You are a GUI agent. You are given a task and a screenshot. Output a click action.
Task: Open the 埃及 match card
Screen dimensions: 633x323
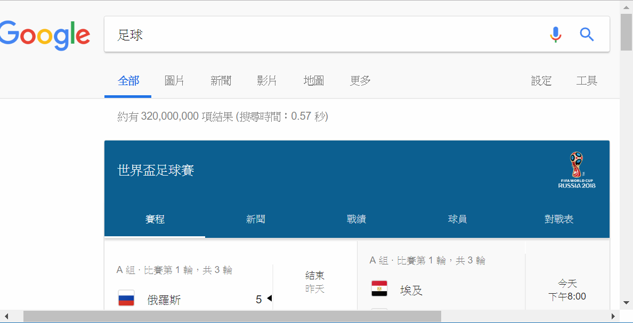click(411, 291)
